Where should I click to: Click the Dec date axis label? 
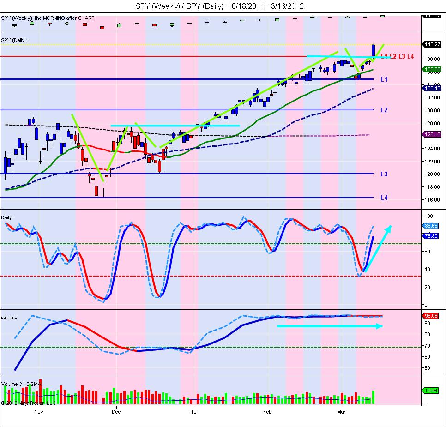[116, 412]
